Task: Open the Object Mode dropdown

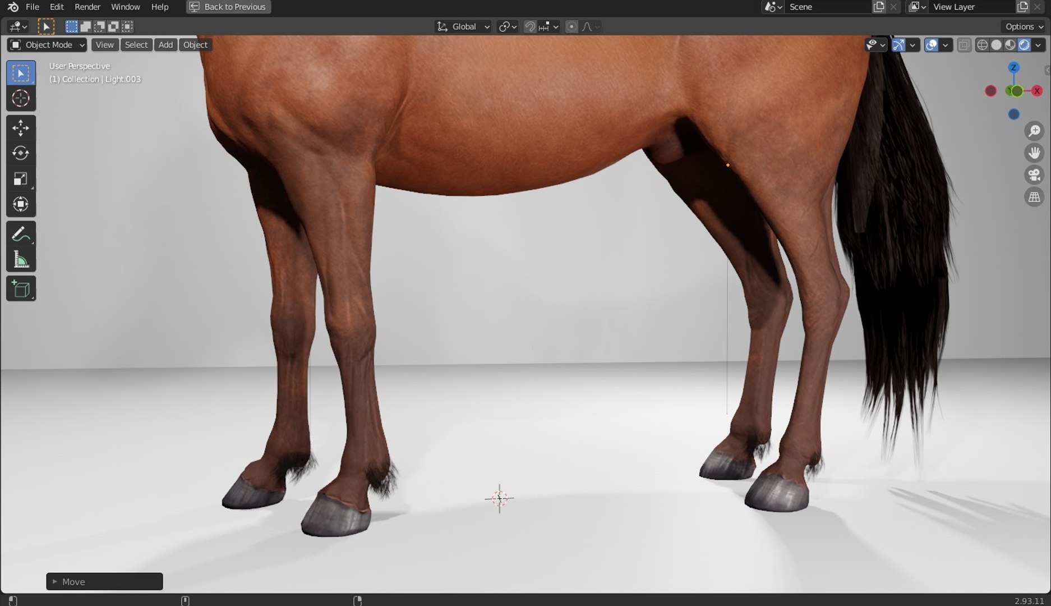Action: 47,45
